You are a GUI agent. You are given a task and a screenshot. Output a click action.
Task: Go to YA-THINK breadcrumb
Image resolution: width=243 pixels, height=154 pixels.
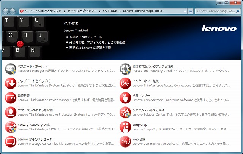pyautogui.click(x=110, y=11)
